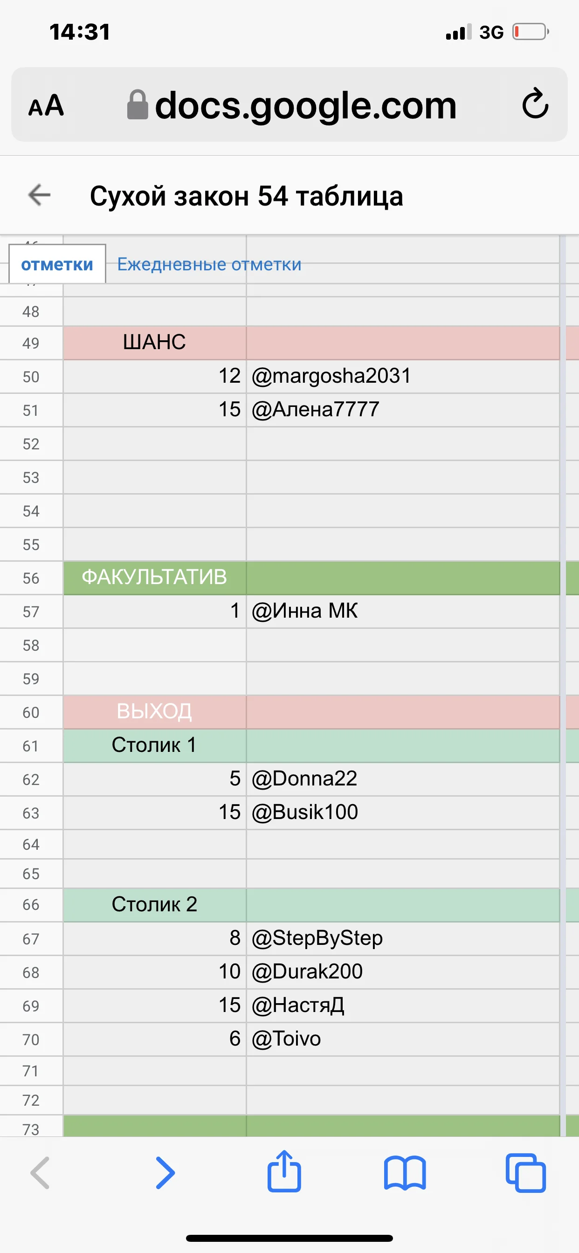Open the "Ежедневные отметки" sheet tab
The image size is (579, 1253).
209,264
